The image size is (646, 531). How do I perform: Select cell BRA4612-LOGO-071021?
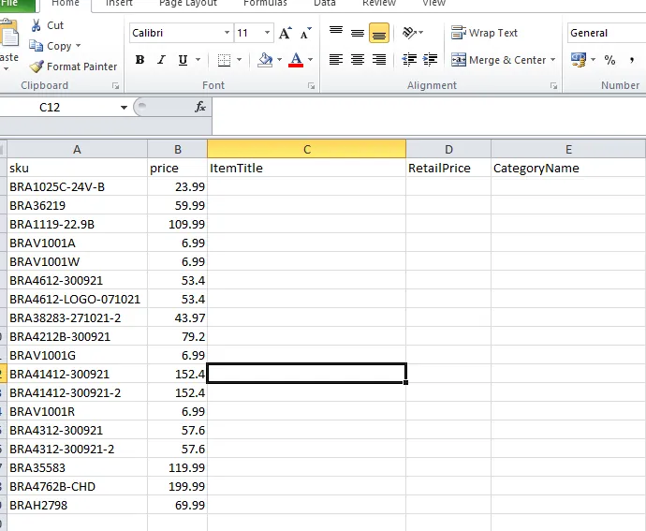click(x=77, y=299)
